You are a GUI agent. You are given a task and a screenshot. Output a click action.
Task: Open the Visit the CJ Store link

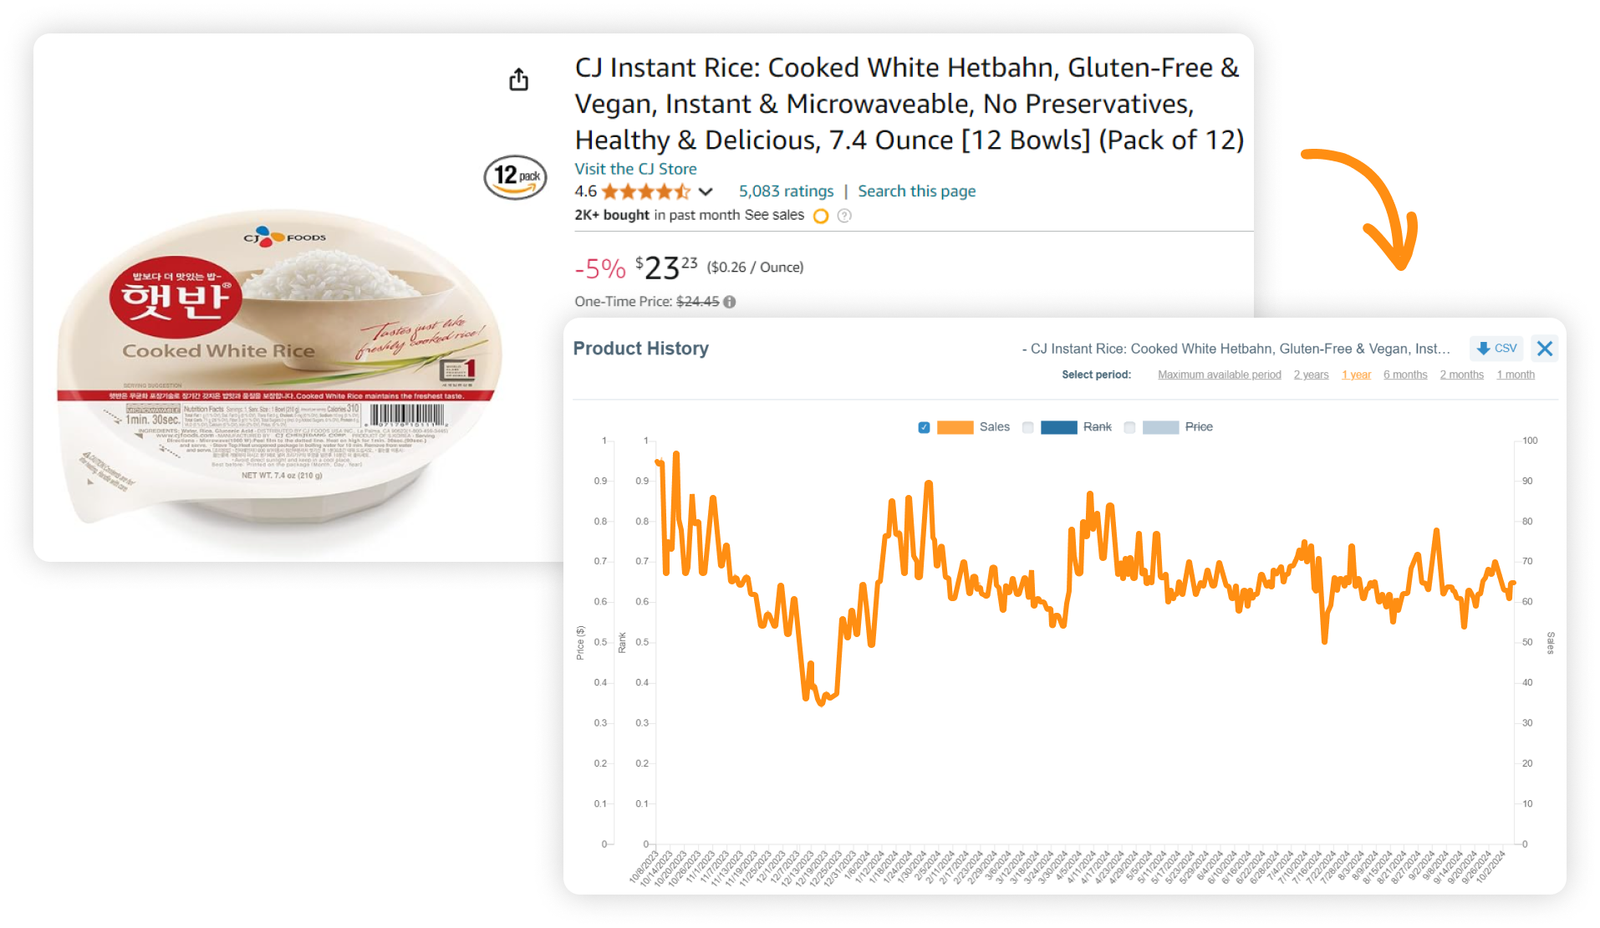tap(634, 169)
